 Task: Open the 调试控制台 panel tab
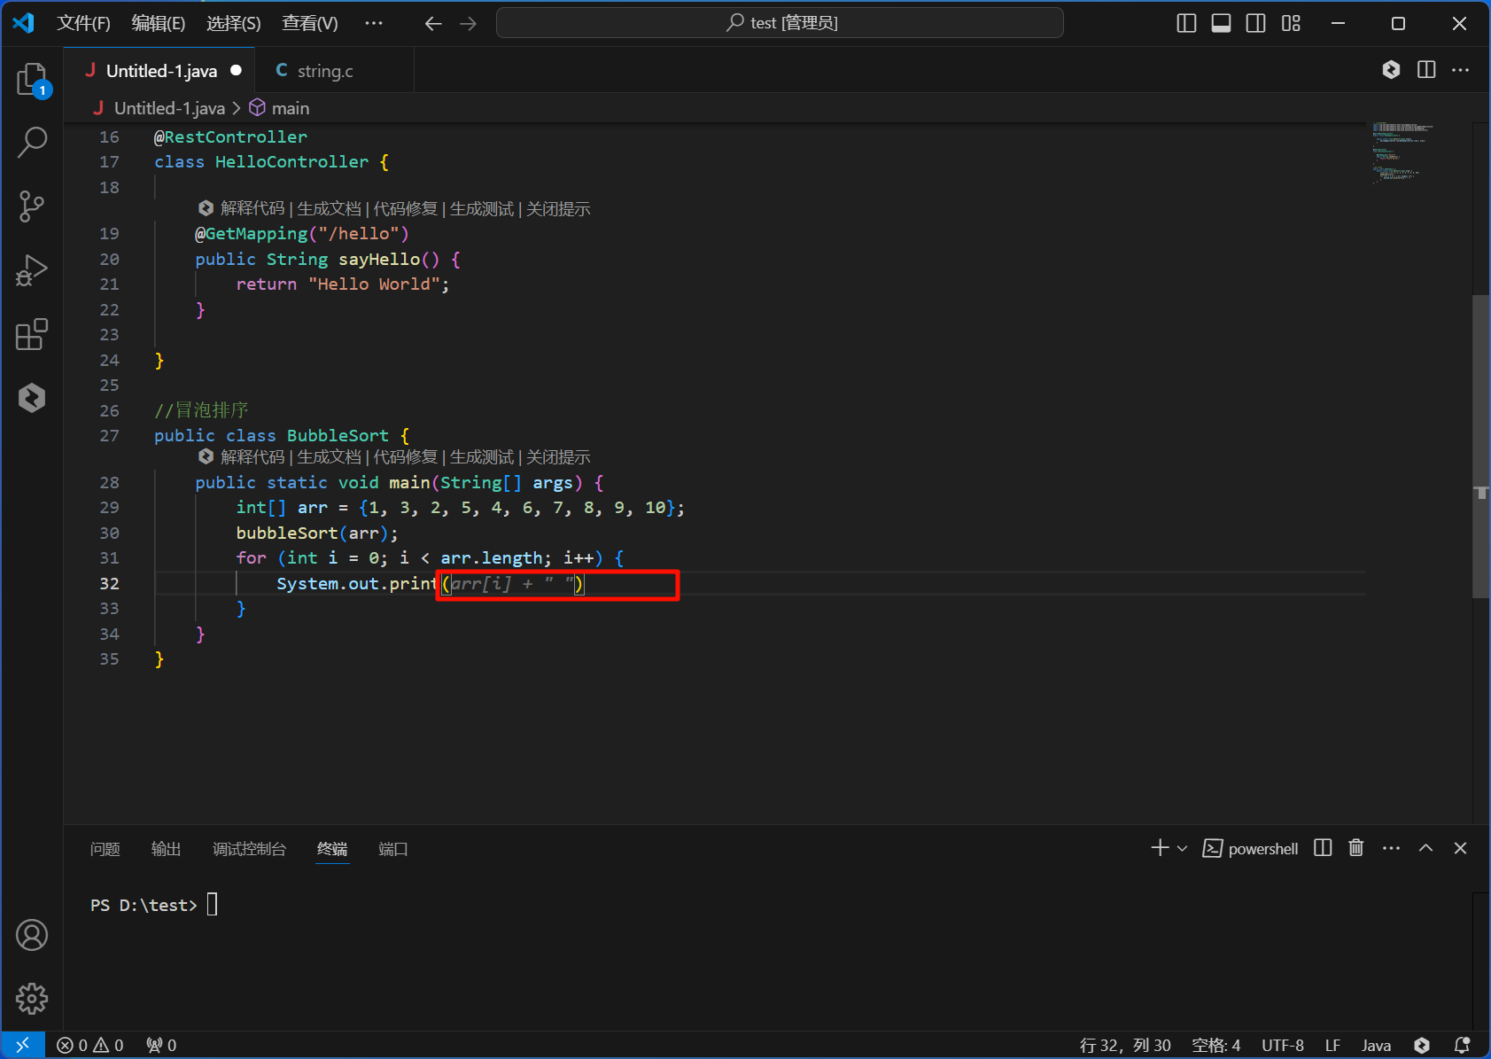click(249, 849)
